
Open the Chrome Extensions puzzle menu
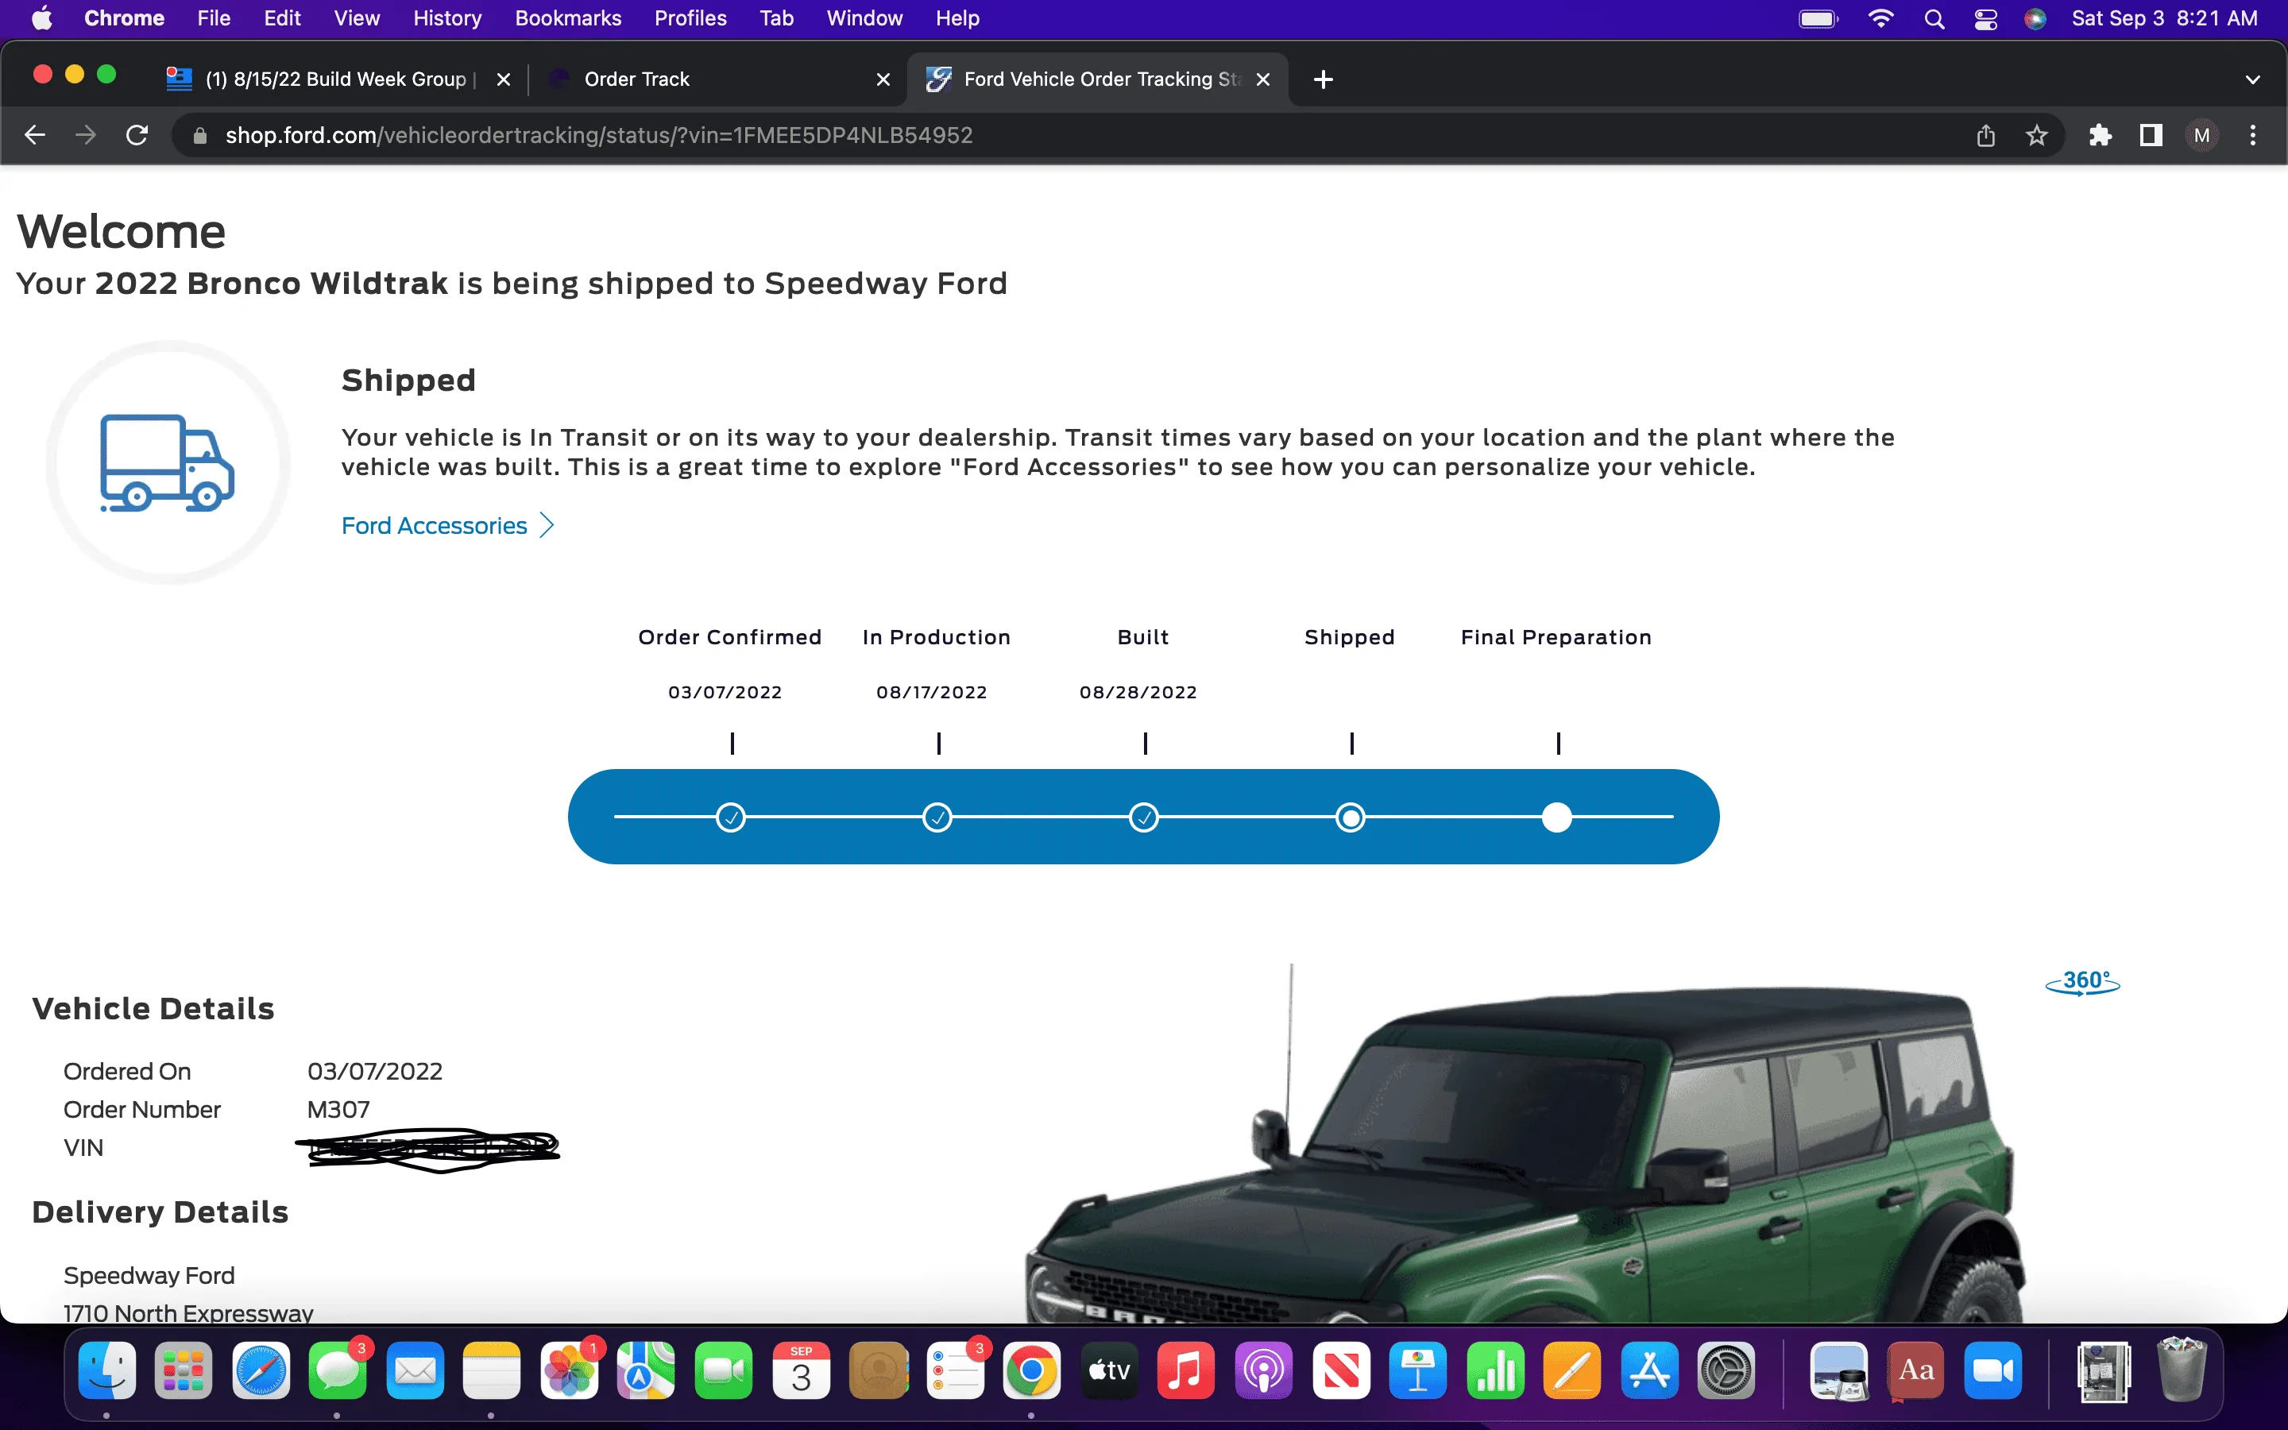(x=2100, y=136)
